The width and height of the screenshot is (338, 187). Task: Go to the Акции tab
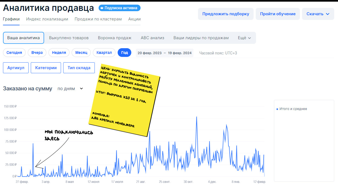134,19
